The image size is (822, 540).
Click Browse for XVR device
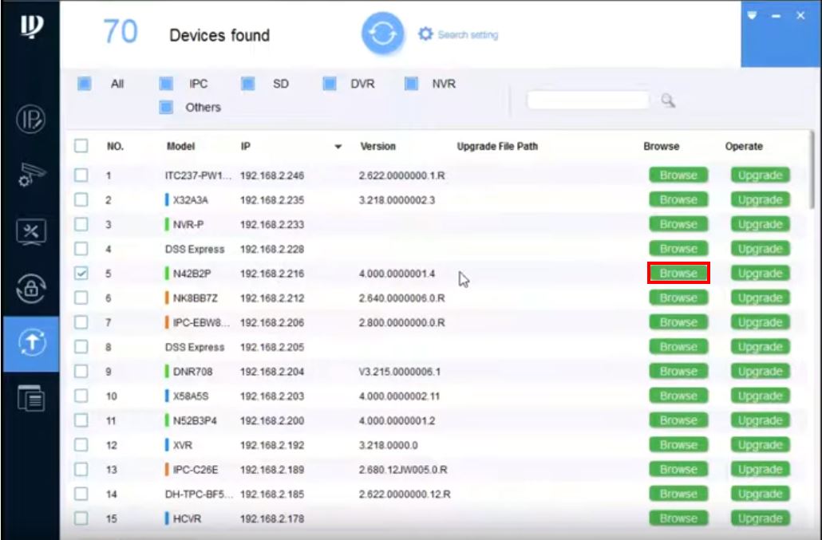(x=678, y=445)
